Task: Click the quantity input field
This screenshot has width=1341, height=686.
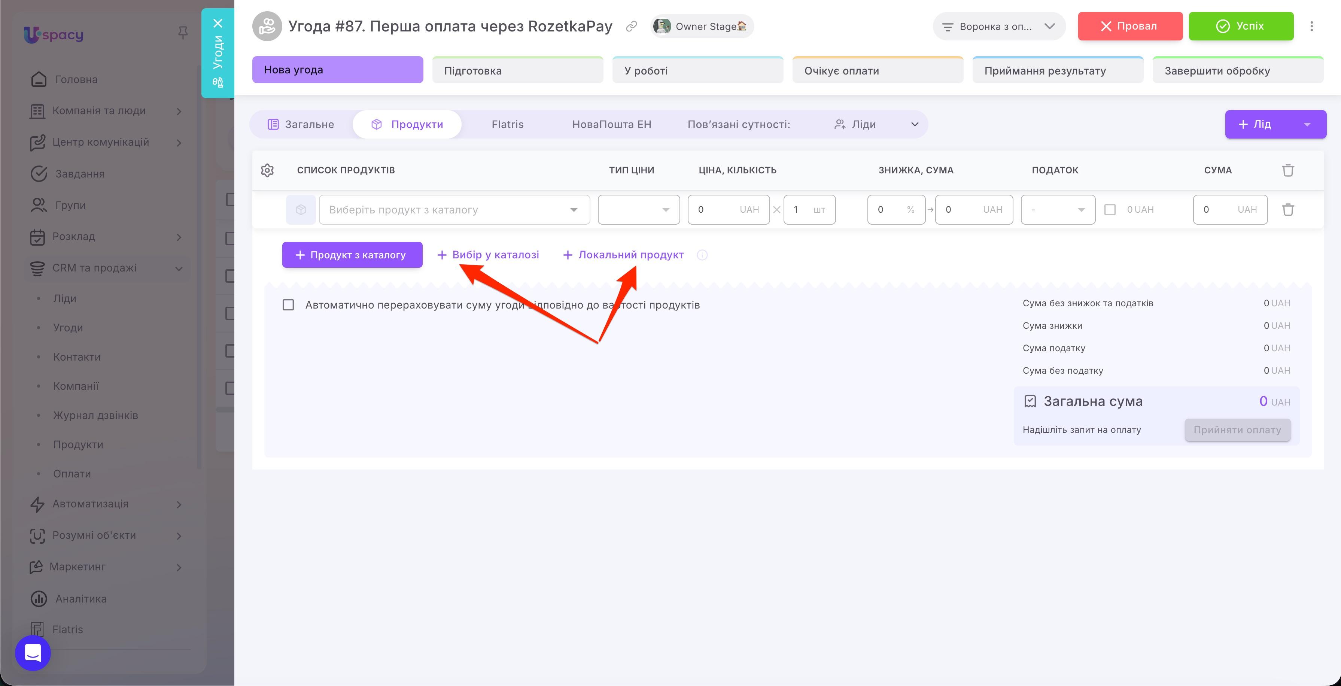Action: [809, 209]
